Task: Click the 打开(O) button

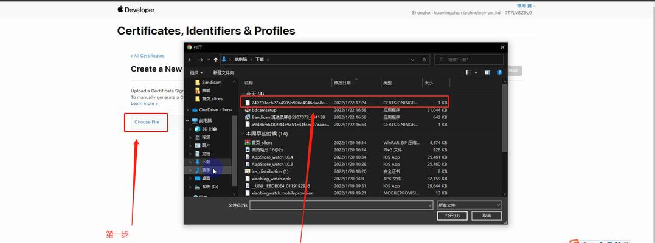Action: pyautogui.click(x=452, y=216)
